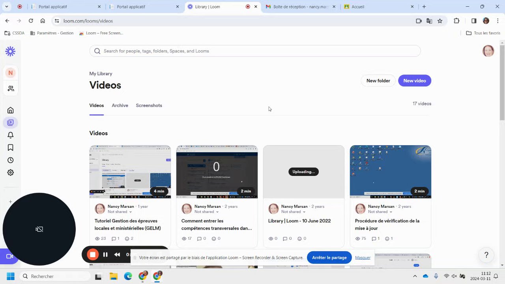The height and width of the screenshot is (284, 505).
Task: Click comments icon on Tutoriel Gestion card
Action: (114, 239)
